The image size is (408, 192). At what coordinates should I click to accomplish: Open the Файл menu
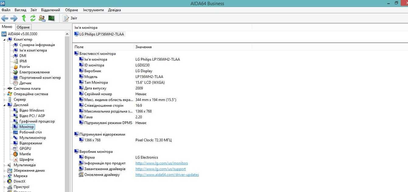tap(6, 10)
